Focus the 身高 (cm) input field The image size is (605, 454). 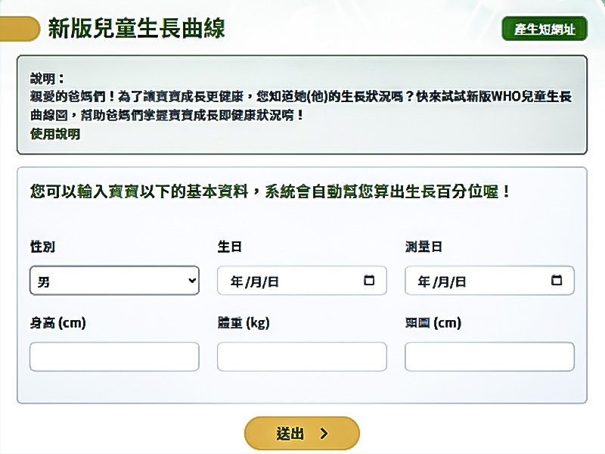tap(114, 356)
